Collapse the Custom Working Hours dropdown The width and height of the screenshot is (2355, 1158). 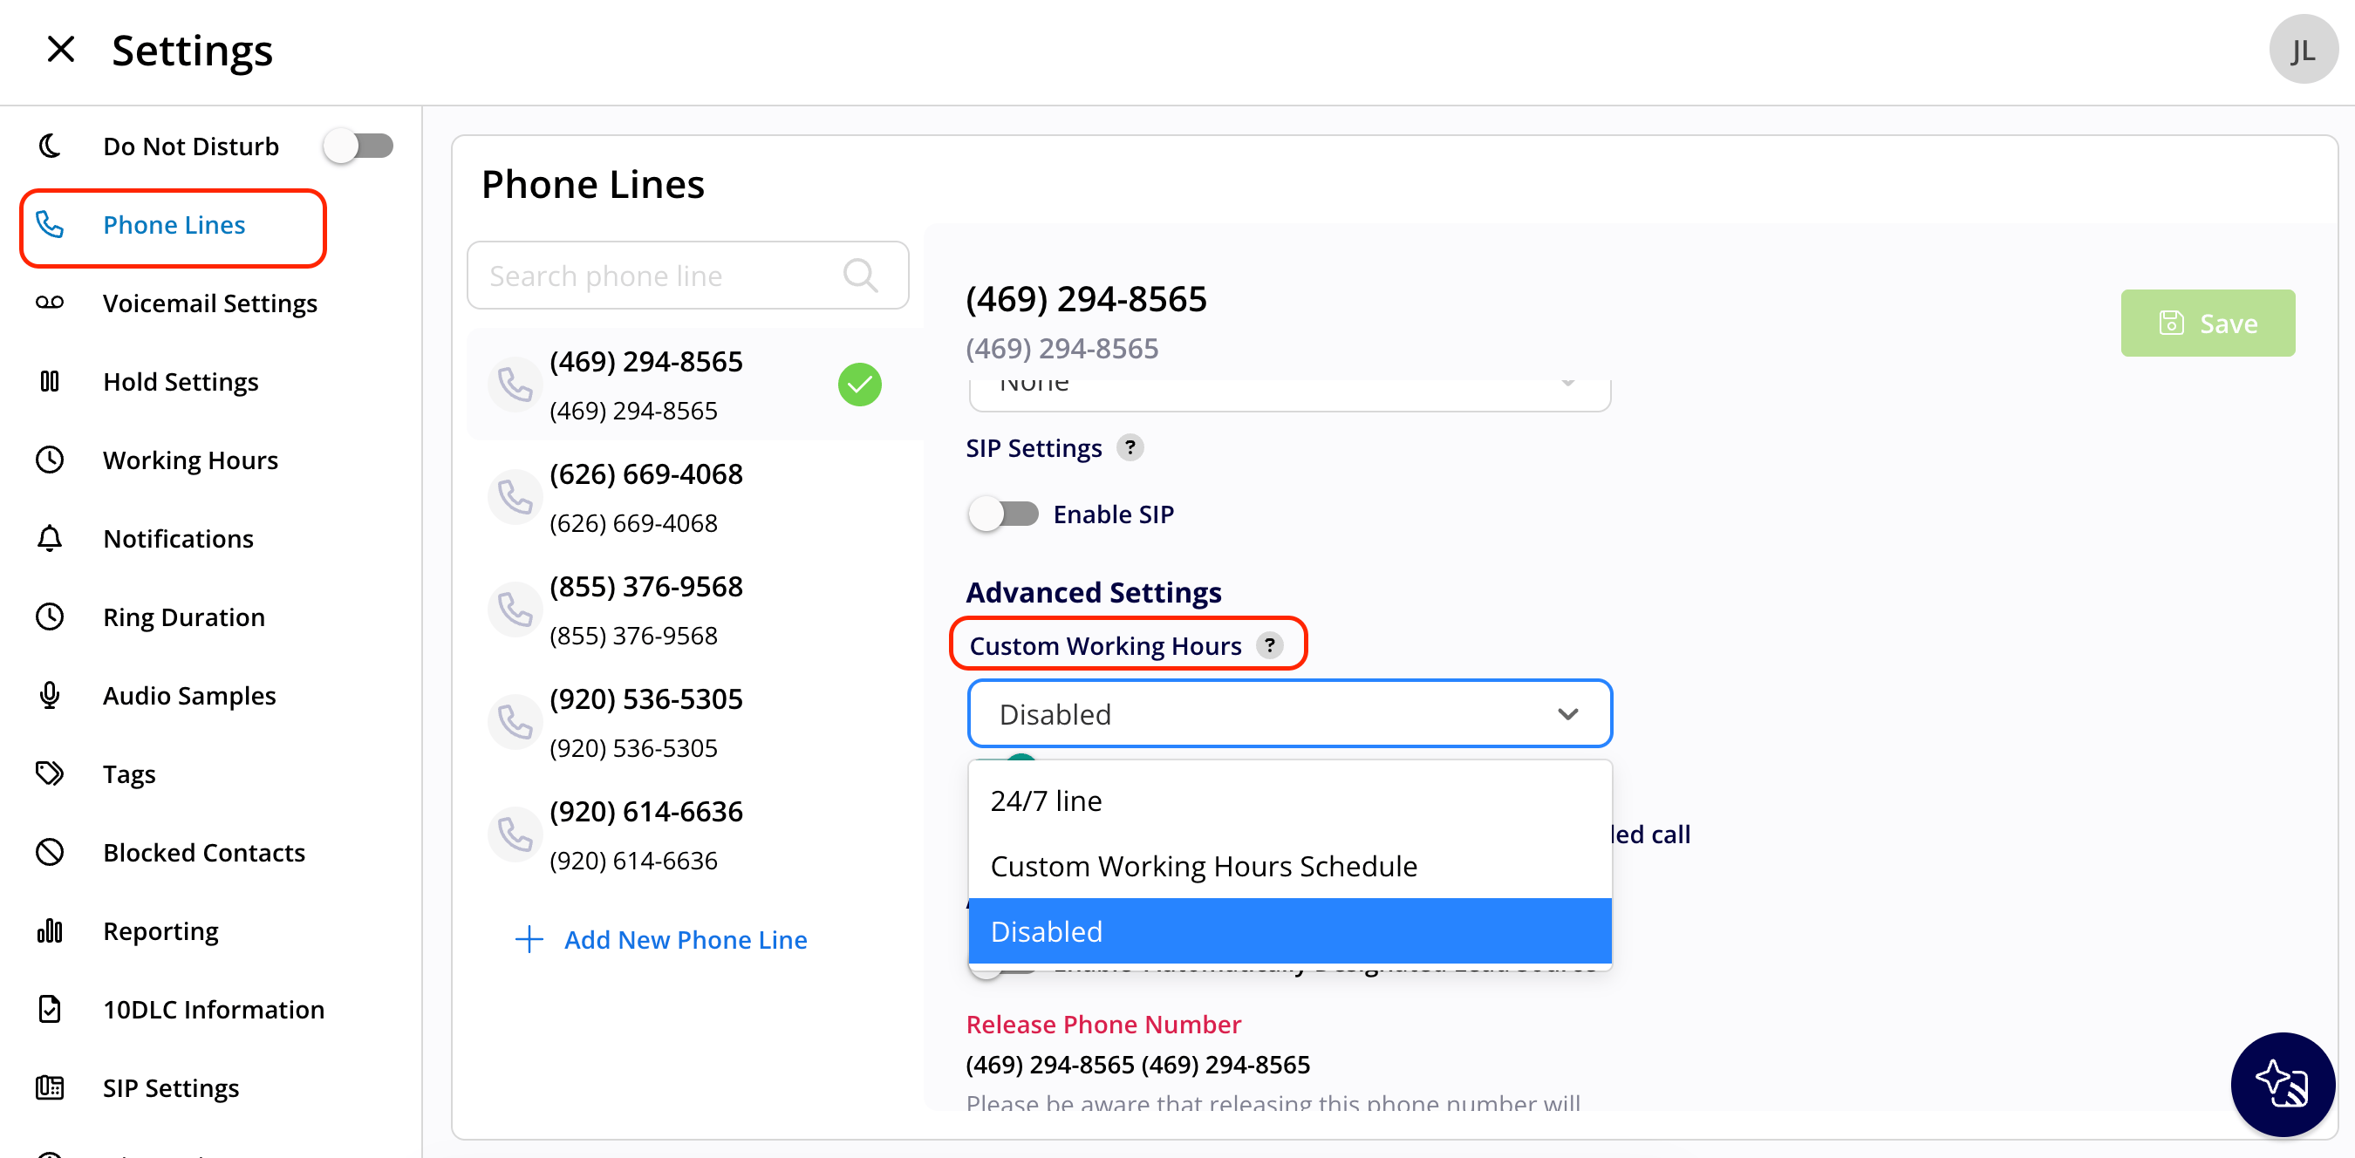pos(1289,714)
